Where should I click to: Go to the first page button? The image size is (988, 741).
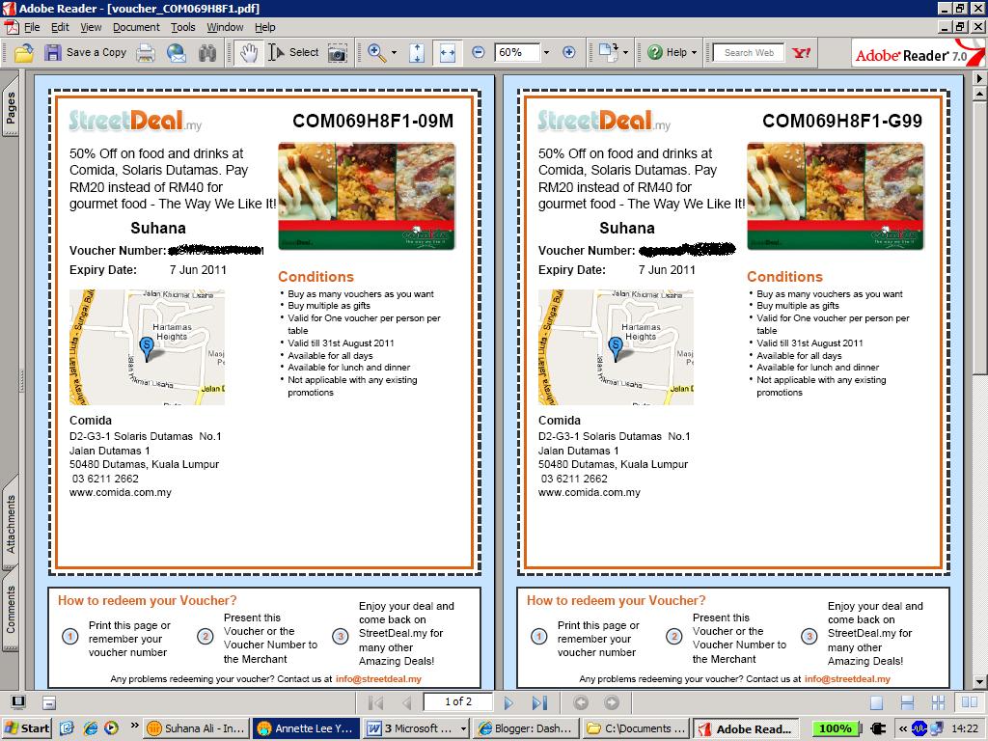375,702
